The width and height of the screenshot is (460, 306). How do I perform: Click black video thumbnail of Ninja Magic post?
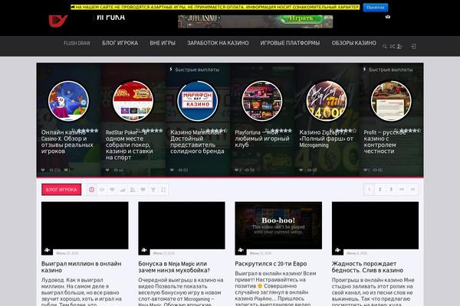(x=182, y=225)
